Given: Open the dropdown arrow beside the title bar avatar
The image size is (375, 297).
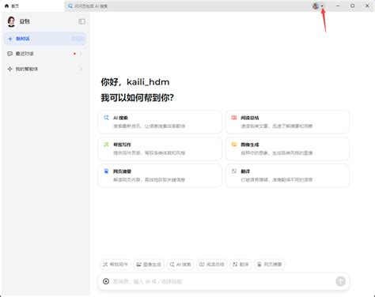Looking at the screenshot, I should click(x=322, y=6).
